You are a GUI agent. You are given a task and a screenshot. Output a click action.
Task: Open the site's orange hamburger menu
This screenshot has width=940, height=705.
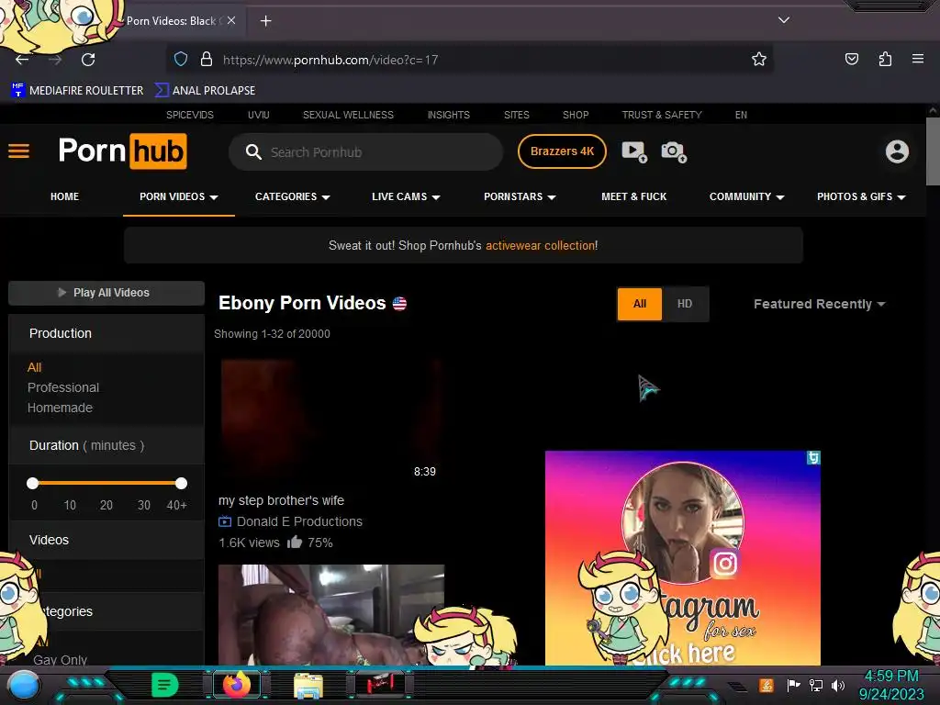(x=18, y=151)
